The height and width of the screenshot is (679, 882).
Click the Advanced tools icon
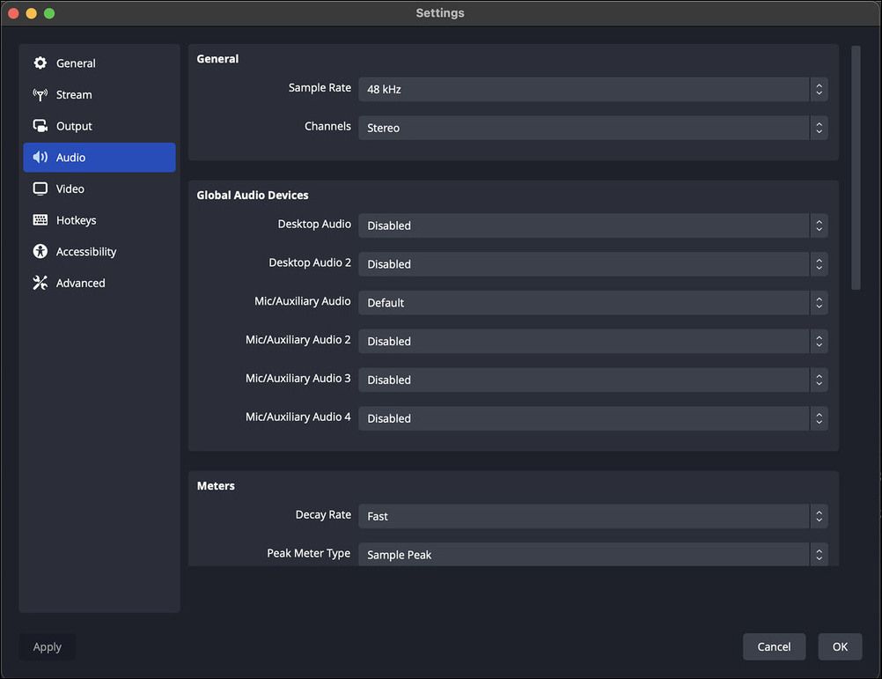tap(40, 283)
